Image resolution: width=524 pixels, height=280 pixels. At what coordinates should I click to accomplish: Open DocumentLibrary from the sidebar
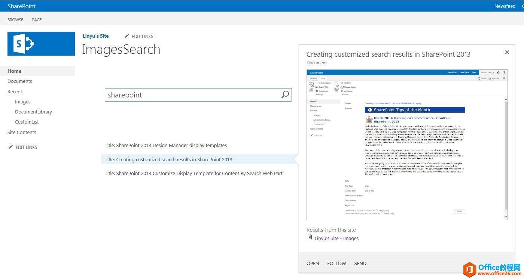coord(33,112)
